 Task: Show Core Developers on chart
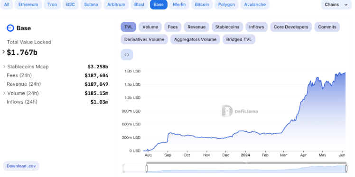pos(291,27)
